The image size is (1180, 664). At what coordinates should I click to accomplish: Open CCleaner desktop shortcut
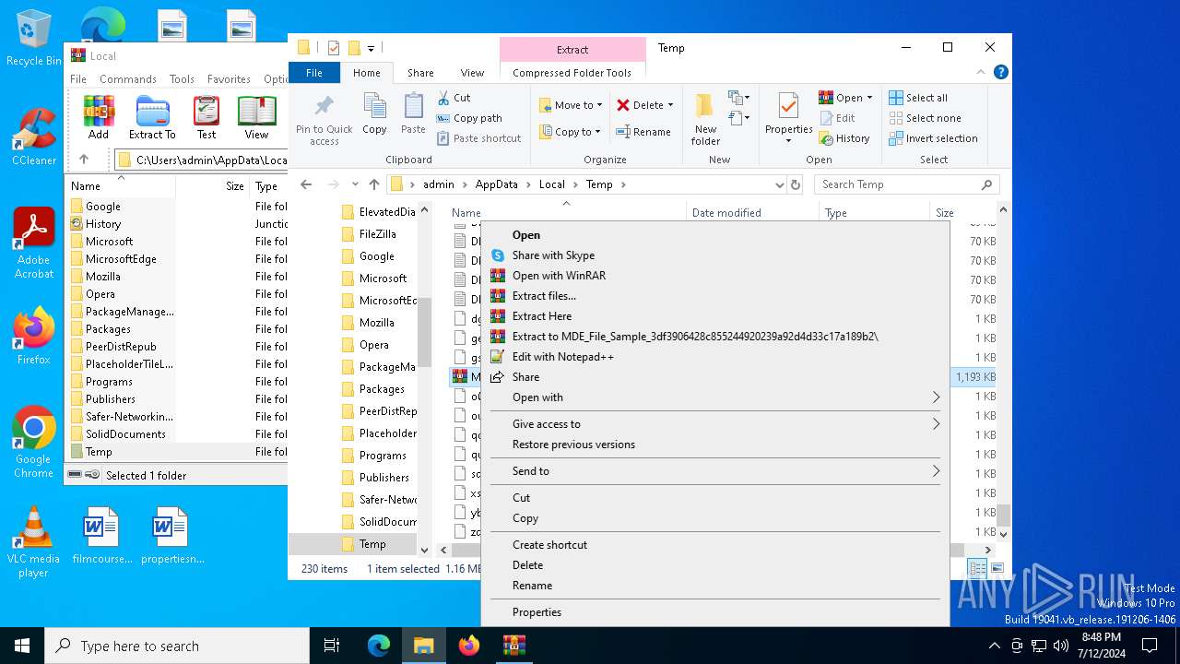(34, 136)
